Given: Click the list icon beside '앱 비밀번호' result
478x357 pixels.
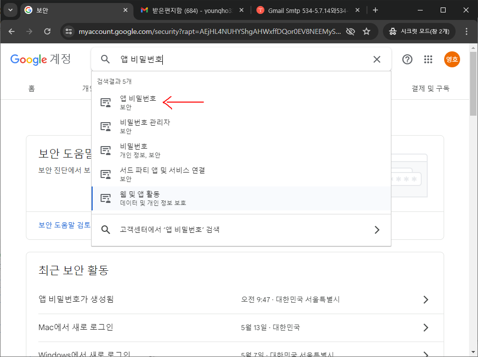Looking at the screenshot, I should (x=106, y=102).
